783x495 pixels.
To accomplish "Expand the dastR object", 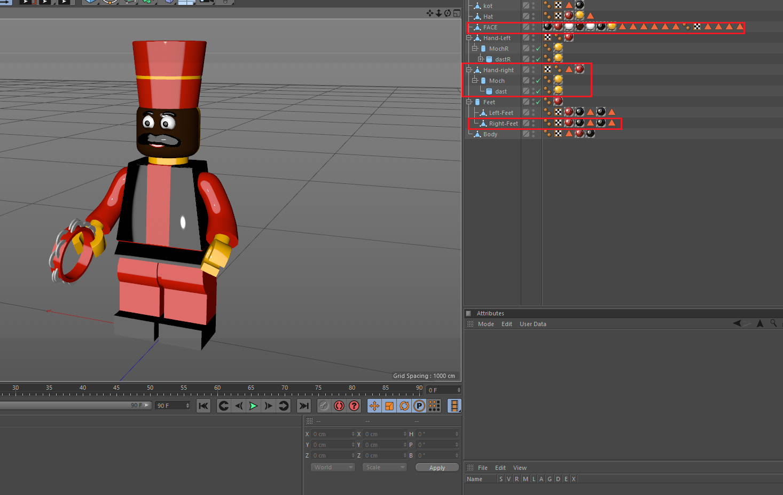I will pyautogui.click(x=480, y=59).
